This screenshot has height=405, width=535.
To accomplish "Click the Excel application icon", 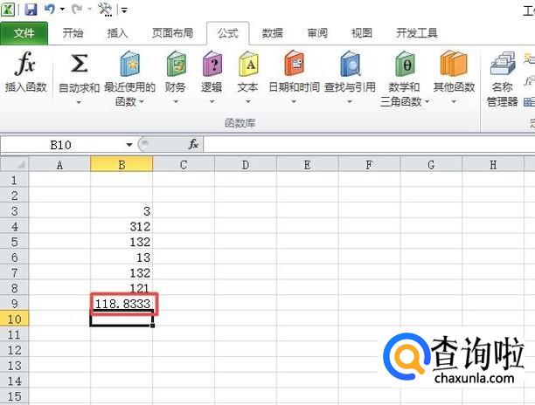I will (7, 9).
